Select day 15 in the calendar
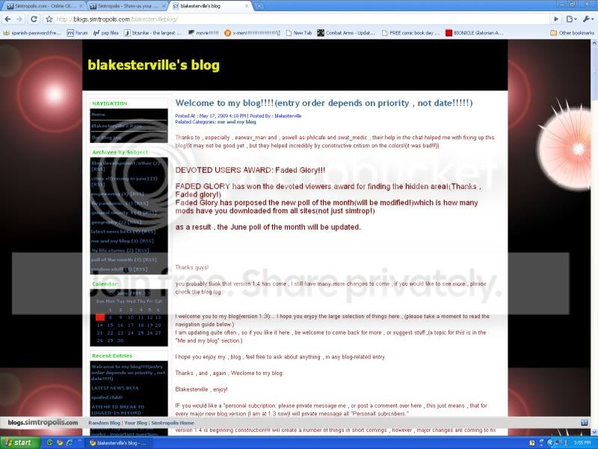The image size is (598, 449). [110, 326]
